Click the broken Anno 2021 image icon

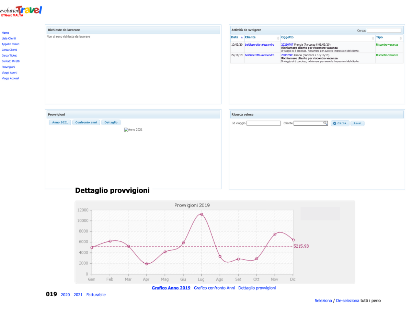point(126,130)
